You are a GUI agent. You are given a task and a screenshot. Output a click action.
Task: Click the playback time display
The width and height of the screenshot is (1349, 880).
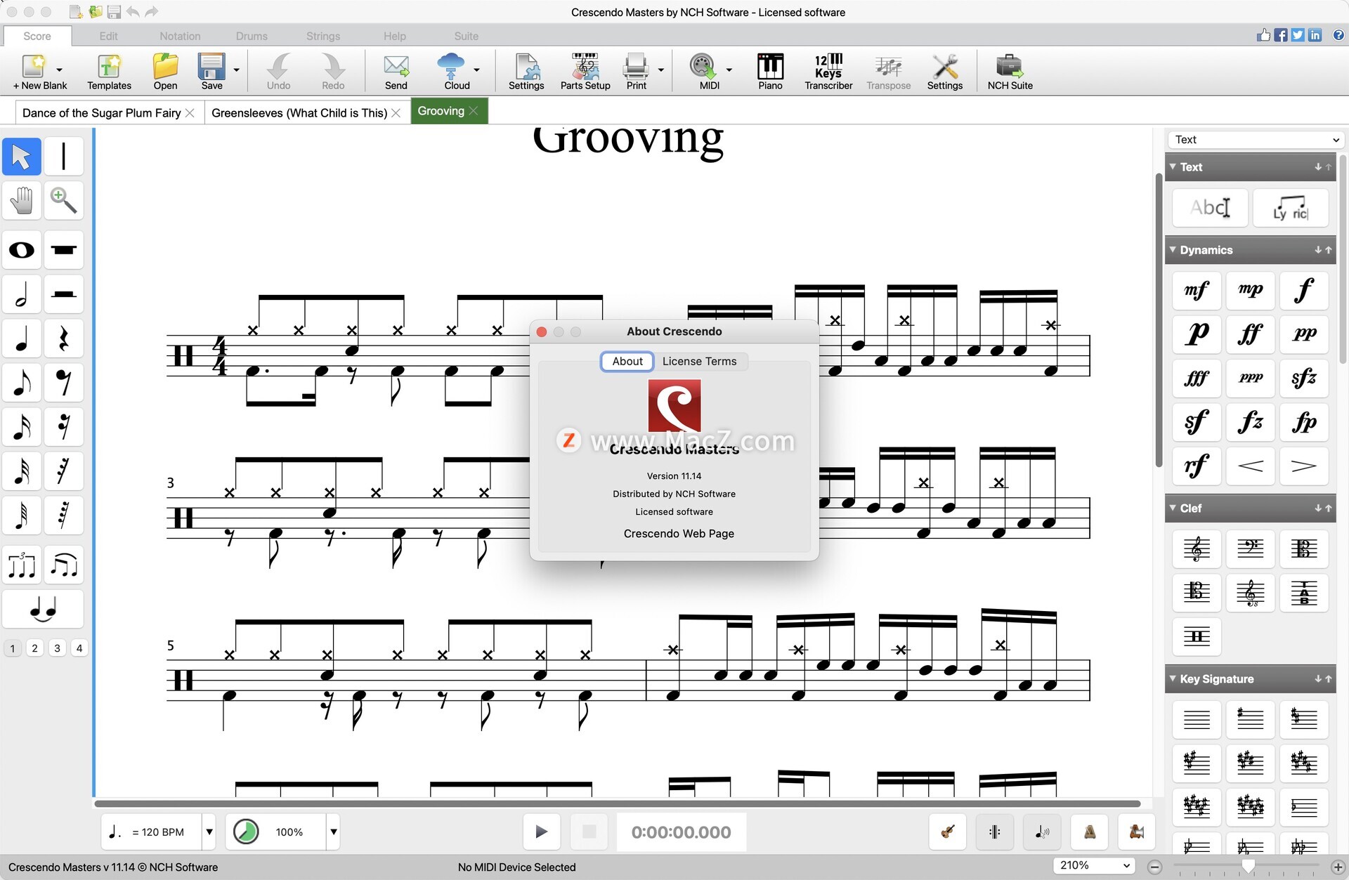681,832
